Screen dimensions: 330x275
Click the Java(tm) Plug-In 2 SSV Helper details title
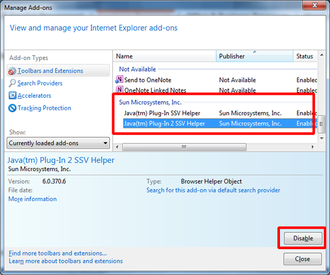tap(61, 160)
